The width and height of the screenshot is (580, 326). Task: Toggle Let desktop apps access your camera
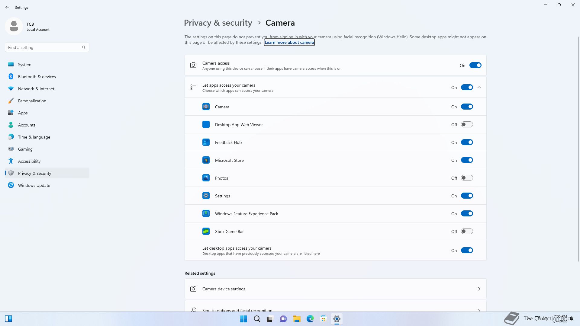click(467, 250)
